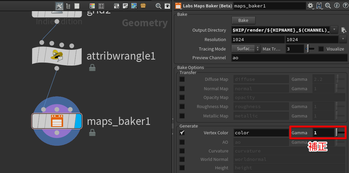
Task: Switch network editor to list mode icon
Action: click(x=77, y=6)
